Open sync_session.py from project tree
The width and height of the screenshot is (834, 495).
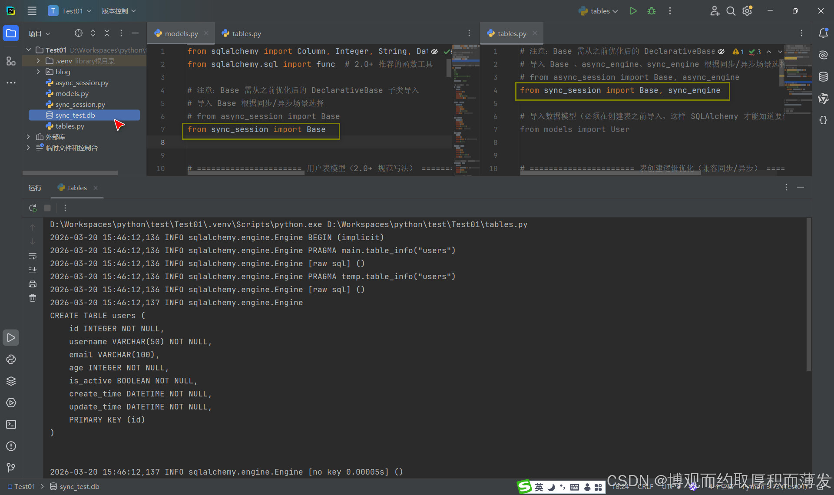(x=80, y=104)
